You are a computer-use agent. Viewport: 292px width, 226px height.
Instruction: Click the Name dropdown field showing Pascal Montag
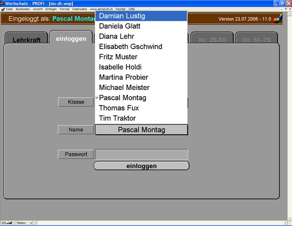click(141, 130)
